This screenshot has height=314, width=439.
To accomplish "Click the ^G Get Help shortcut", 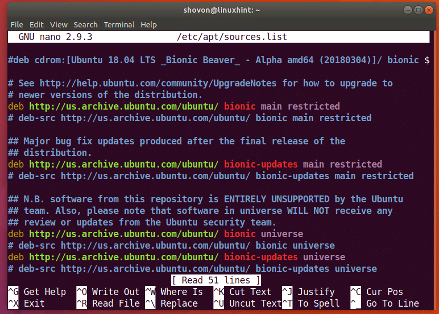I will point(37,292).
